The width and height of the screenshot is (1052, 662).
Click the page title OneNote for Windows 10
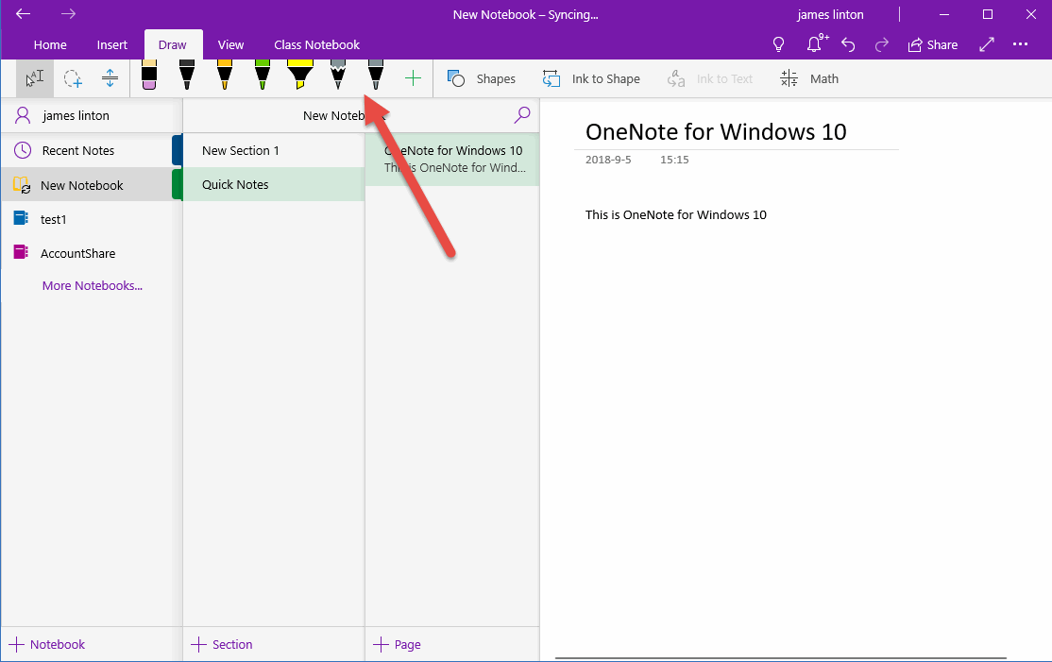tap(716, 131)
